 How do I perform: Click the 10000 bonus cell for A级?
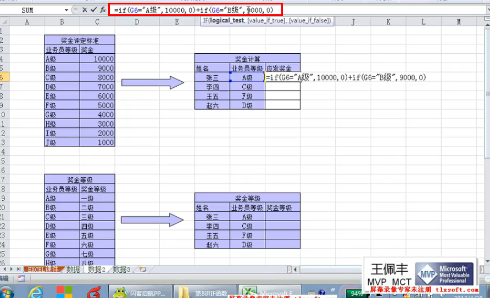pyautogui.click(x=97, y=59)
